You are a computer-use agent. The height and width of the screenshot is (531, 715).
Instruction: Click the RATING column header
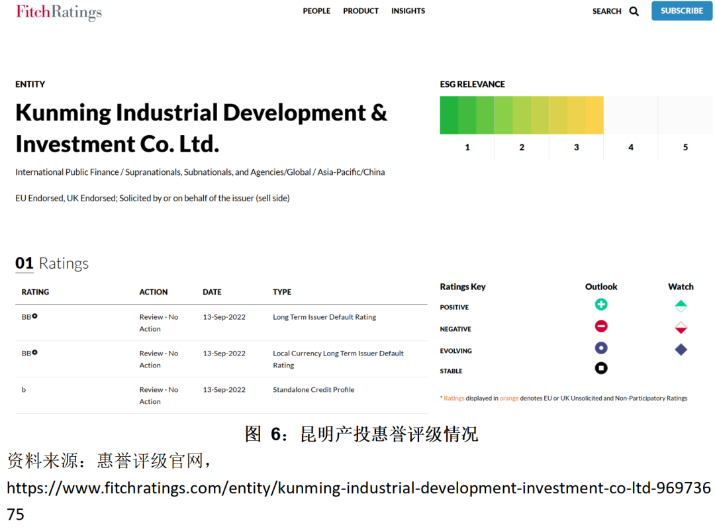point(35,292)
